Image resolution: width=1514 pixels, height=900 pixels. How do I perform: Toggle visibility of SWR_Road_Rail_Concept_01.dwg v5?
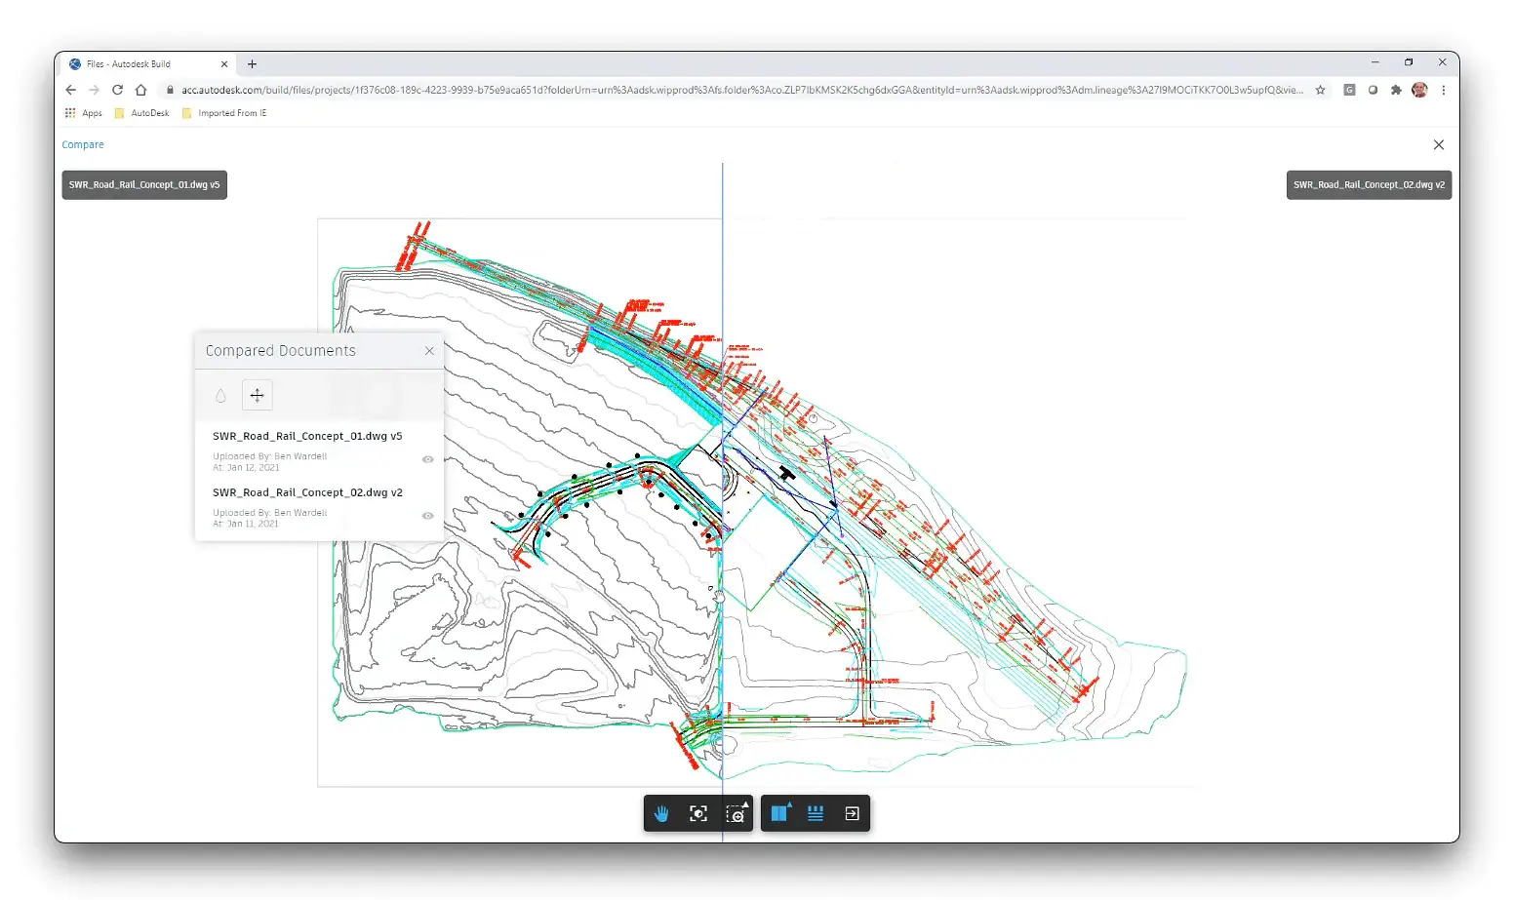(x=427, y=459)
